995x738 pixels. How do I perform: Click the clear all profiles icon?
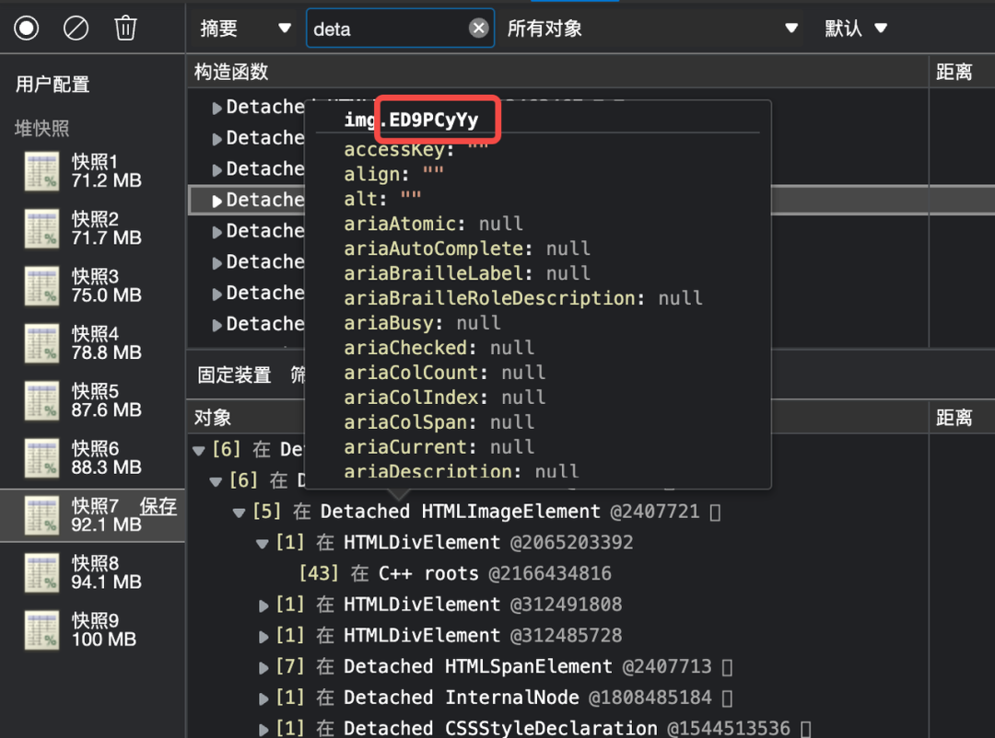(x=76, y=28)
